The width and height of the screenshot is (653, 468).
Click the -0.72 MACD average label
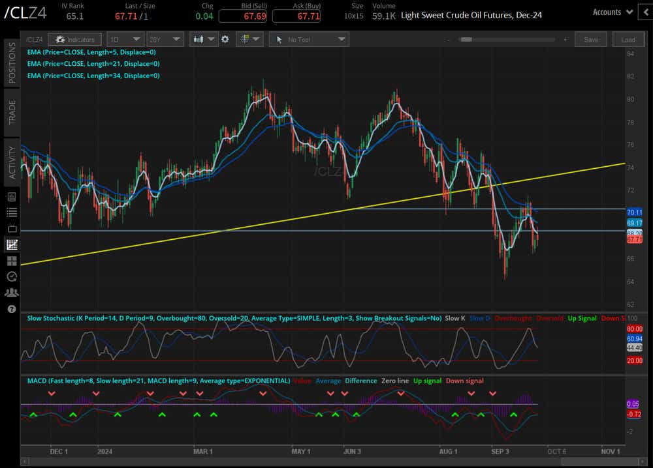point(634,414)
